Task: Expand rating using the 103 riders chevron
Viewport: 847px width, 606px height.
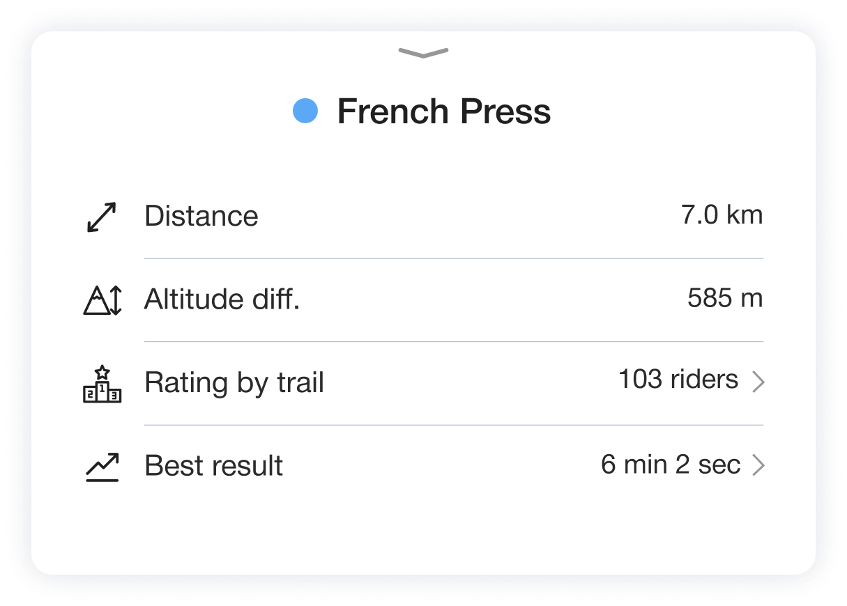Action: click(758, 382)
